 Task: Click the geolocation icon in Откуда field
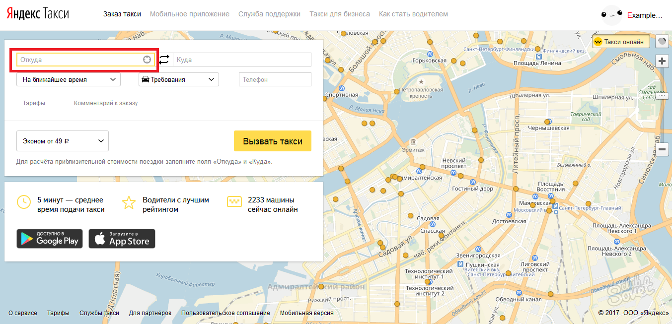[147, 60]
